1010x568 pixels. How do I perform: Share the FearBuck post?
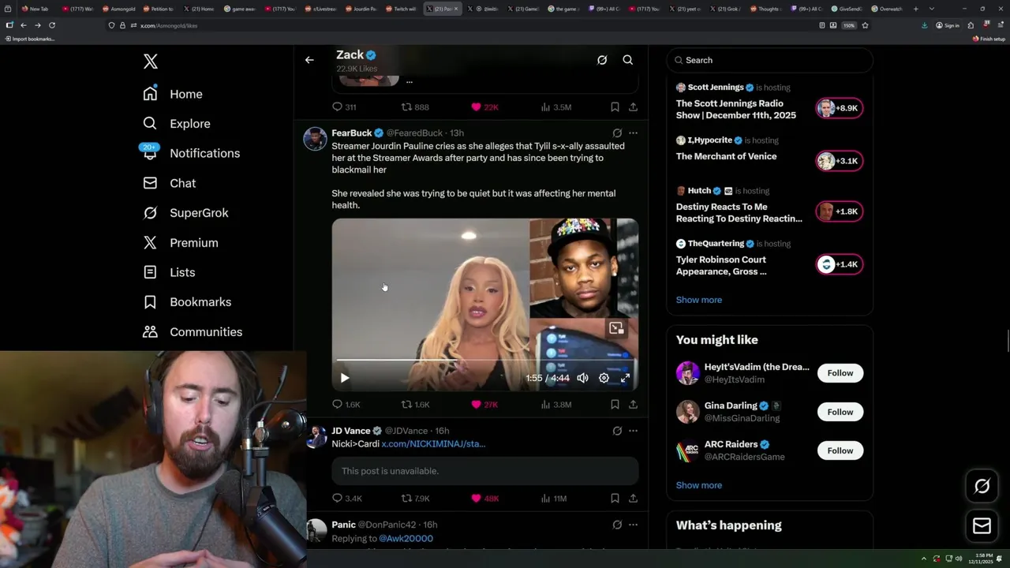point(633,405)
